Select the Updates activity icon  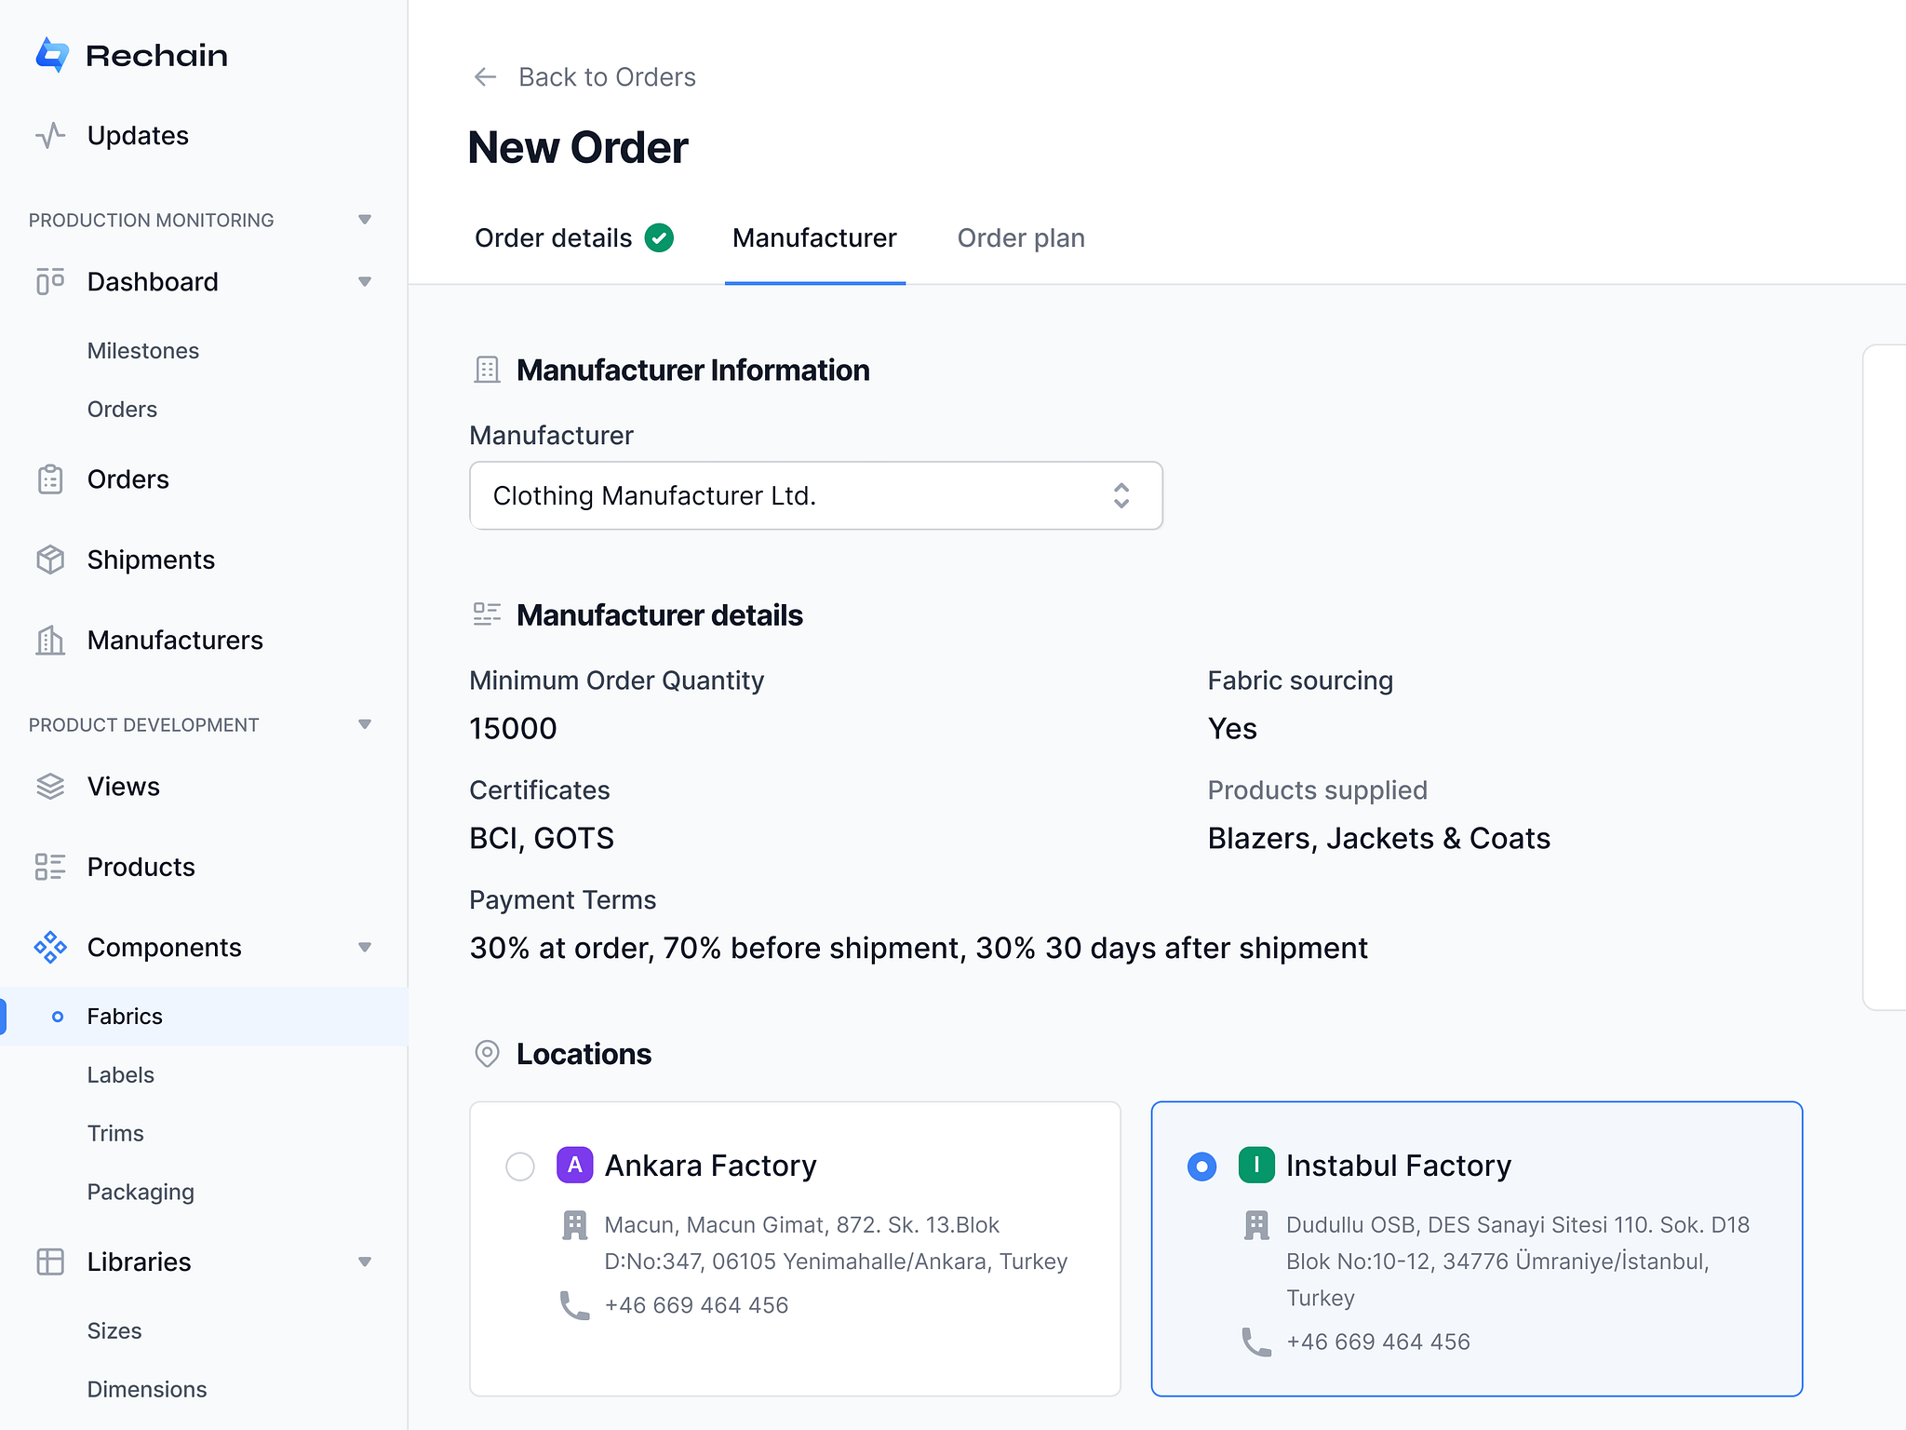(x=51, y=135)
